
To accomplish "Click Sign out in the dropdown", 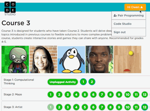I will click(129, 32).
